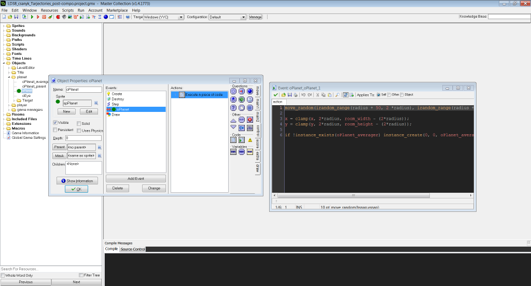
Task: Click the green checkmark in code editor
Action: coord(276,95)
